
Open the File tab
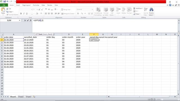pos(4,5)
